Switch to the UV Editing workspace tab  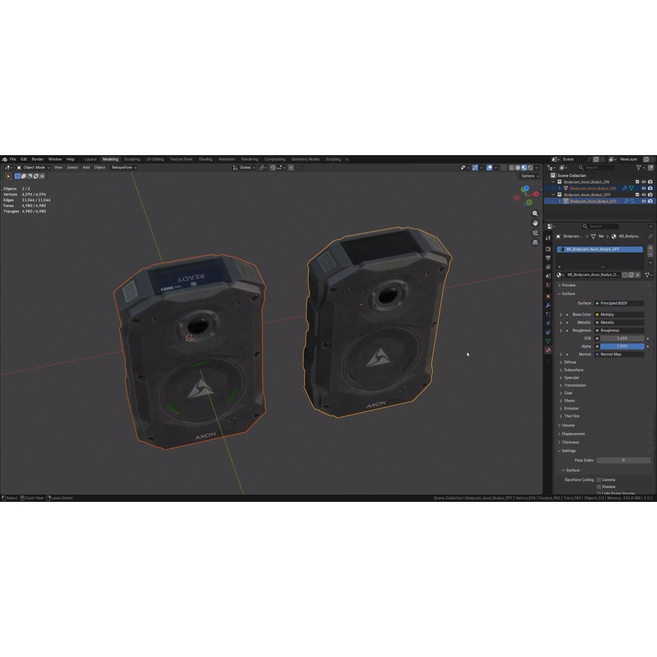click(155, 159)
